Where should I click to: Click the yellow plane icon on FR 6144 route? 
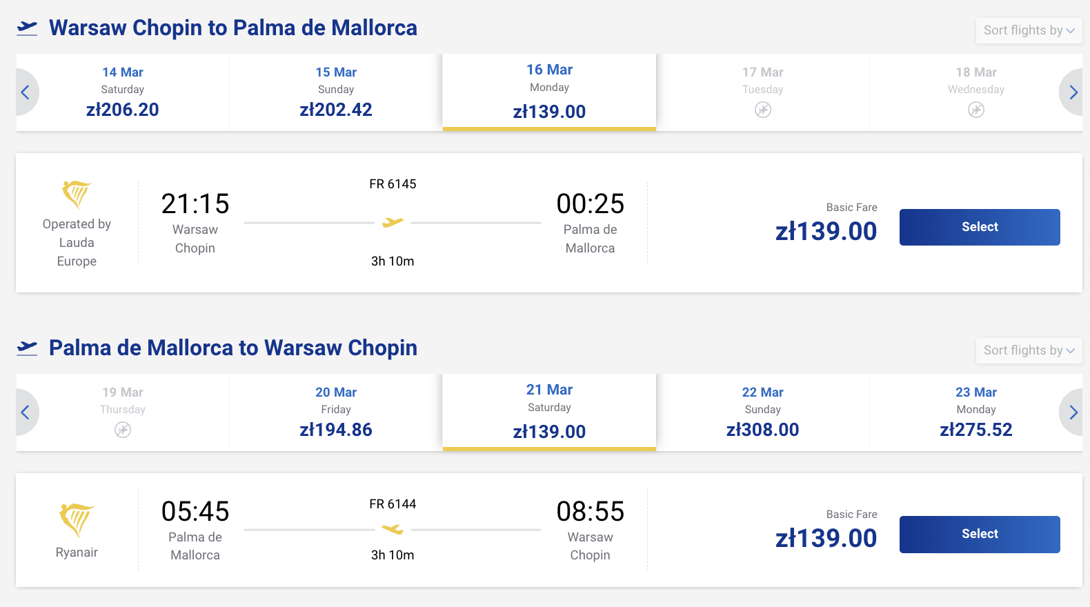pyautogui.click(x=393, y=529)
